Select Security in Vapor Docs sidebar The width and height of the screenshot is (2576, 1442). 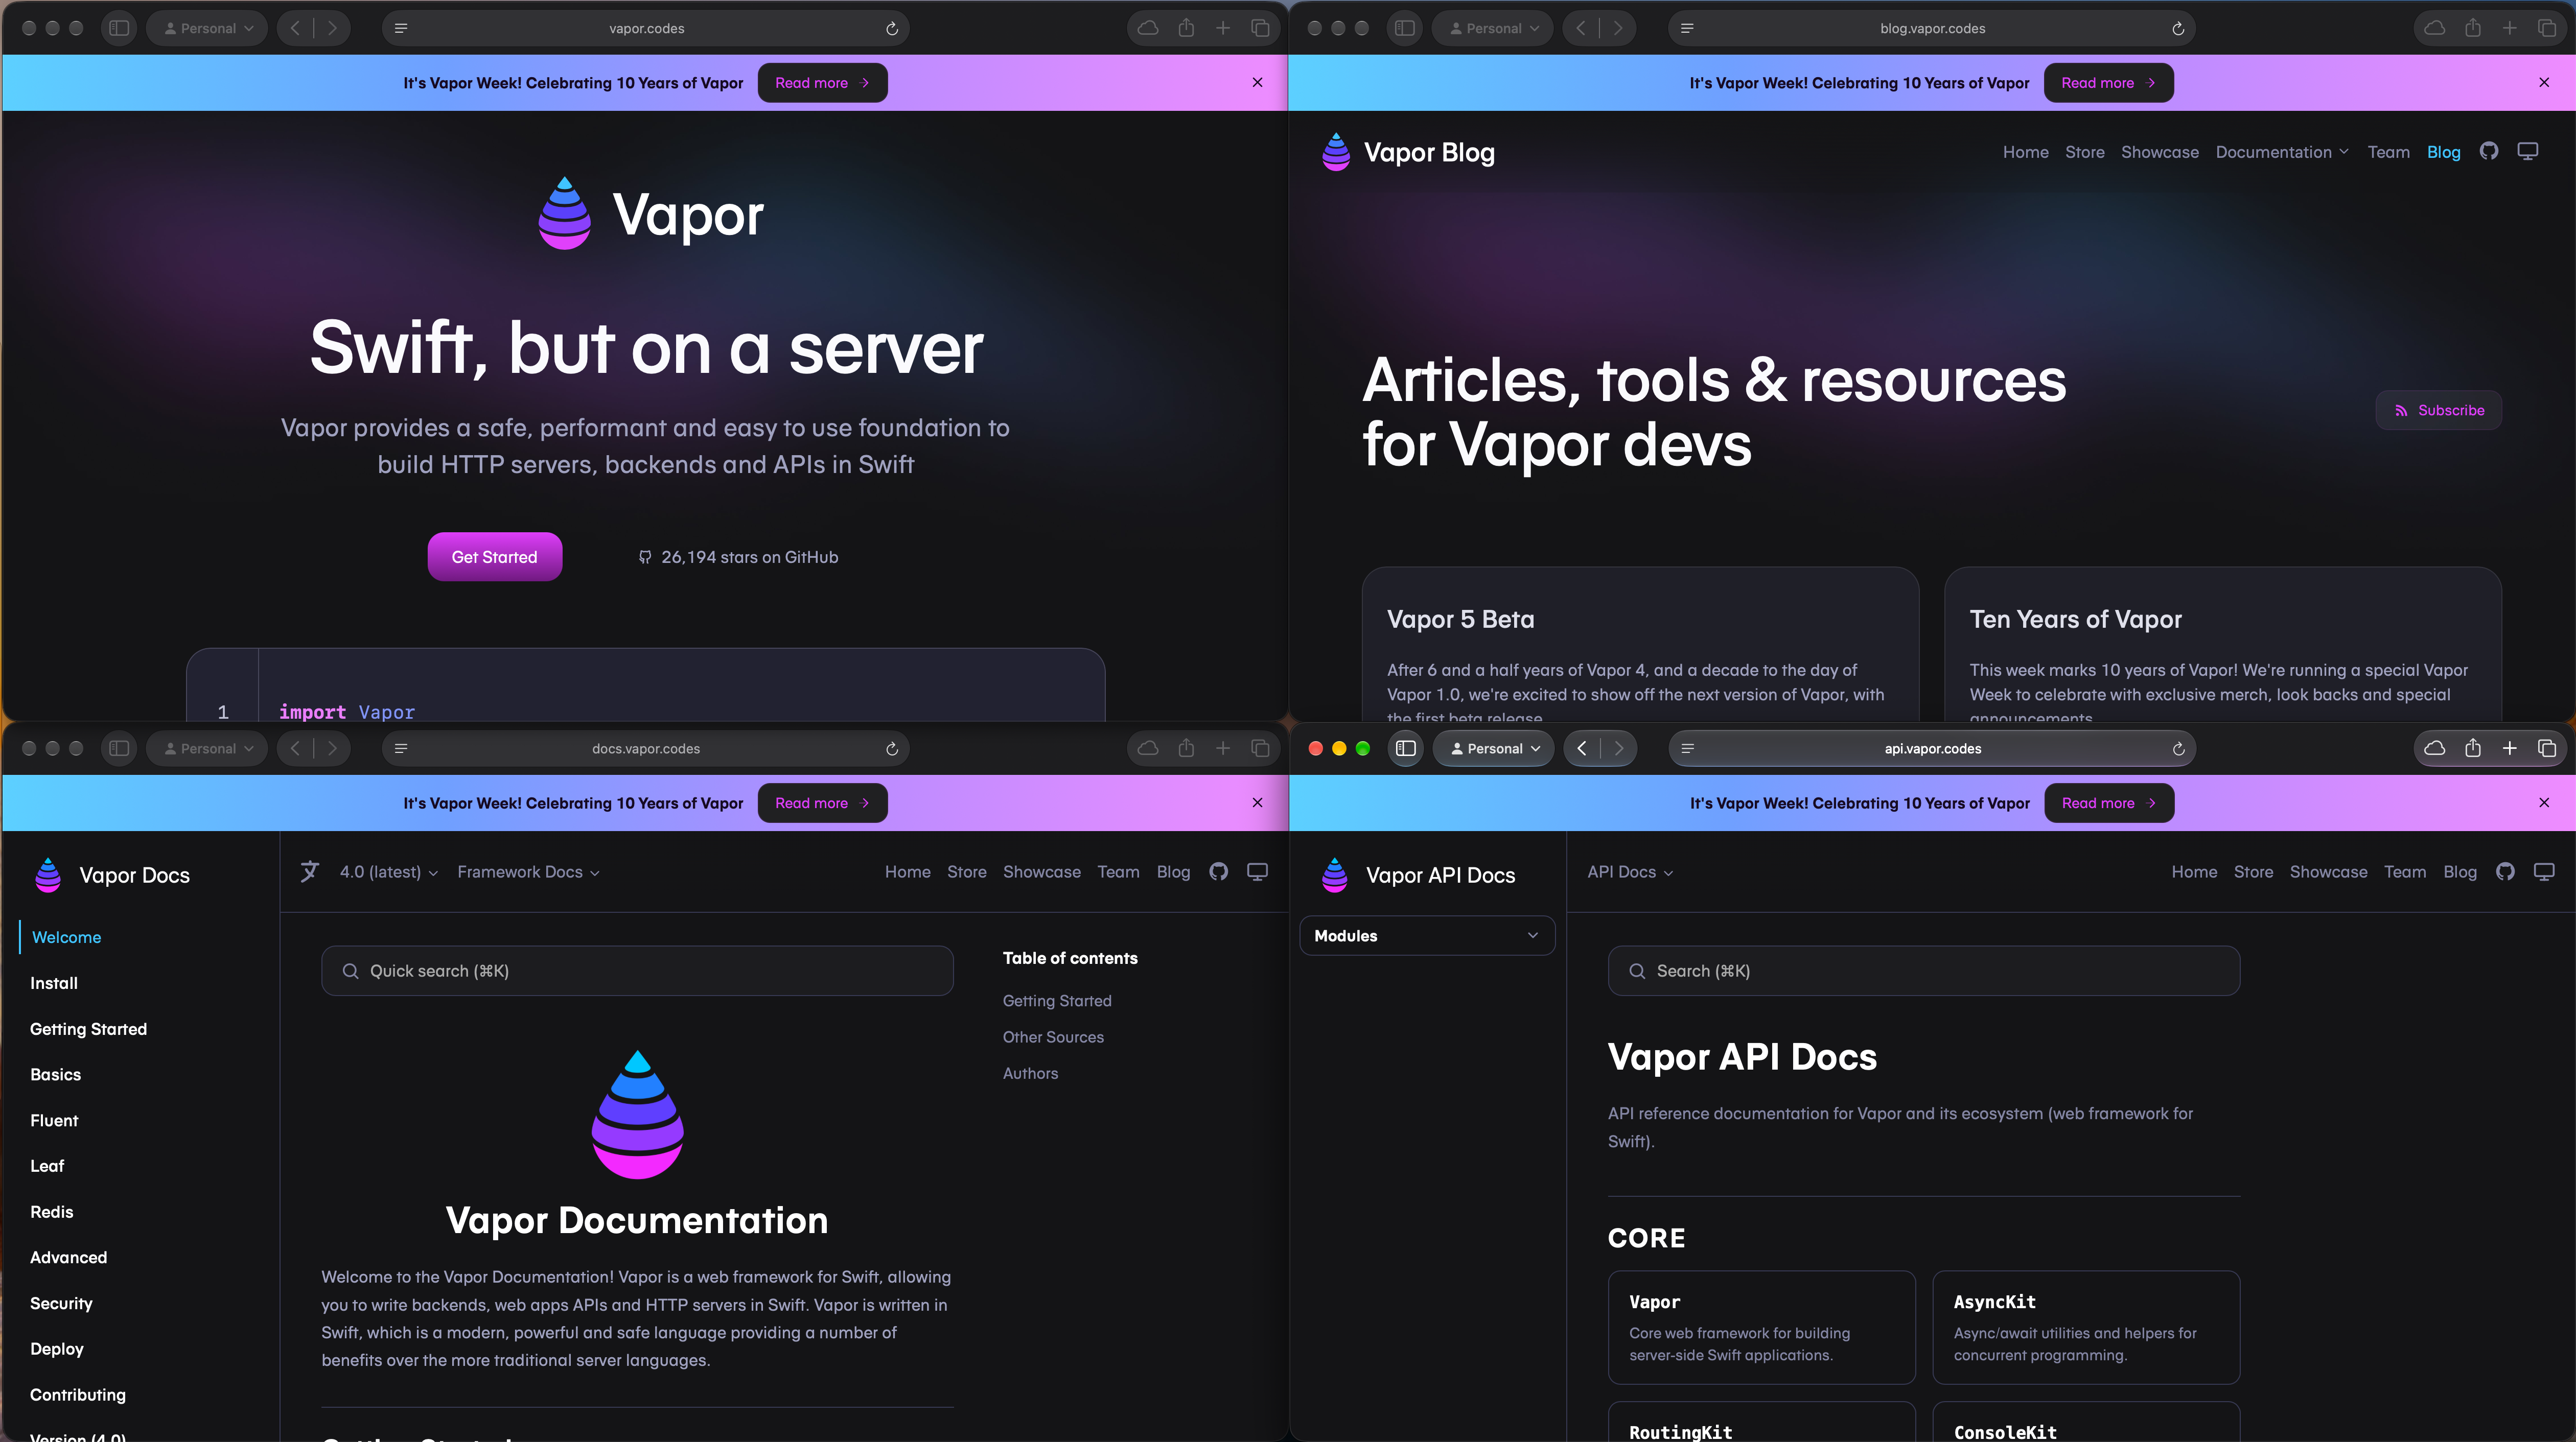coord(61,1303)
